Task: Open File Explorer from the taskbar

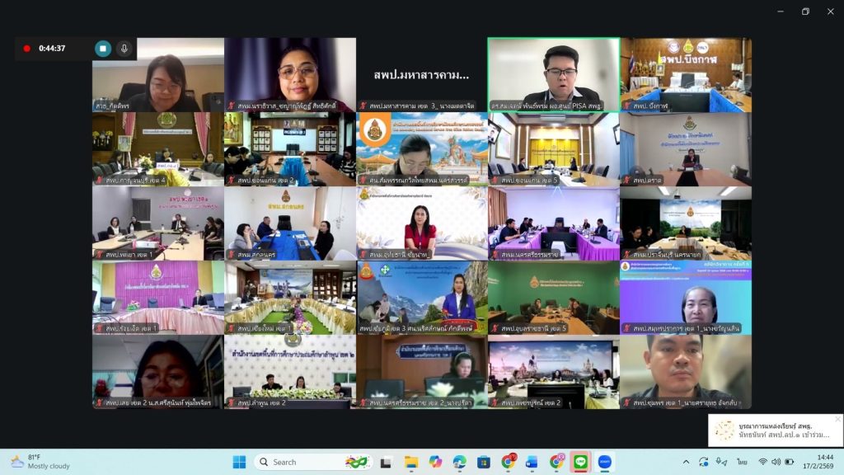Action: pyautogui.click(x=410, y=462)
